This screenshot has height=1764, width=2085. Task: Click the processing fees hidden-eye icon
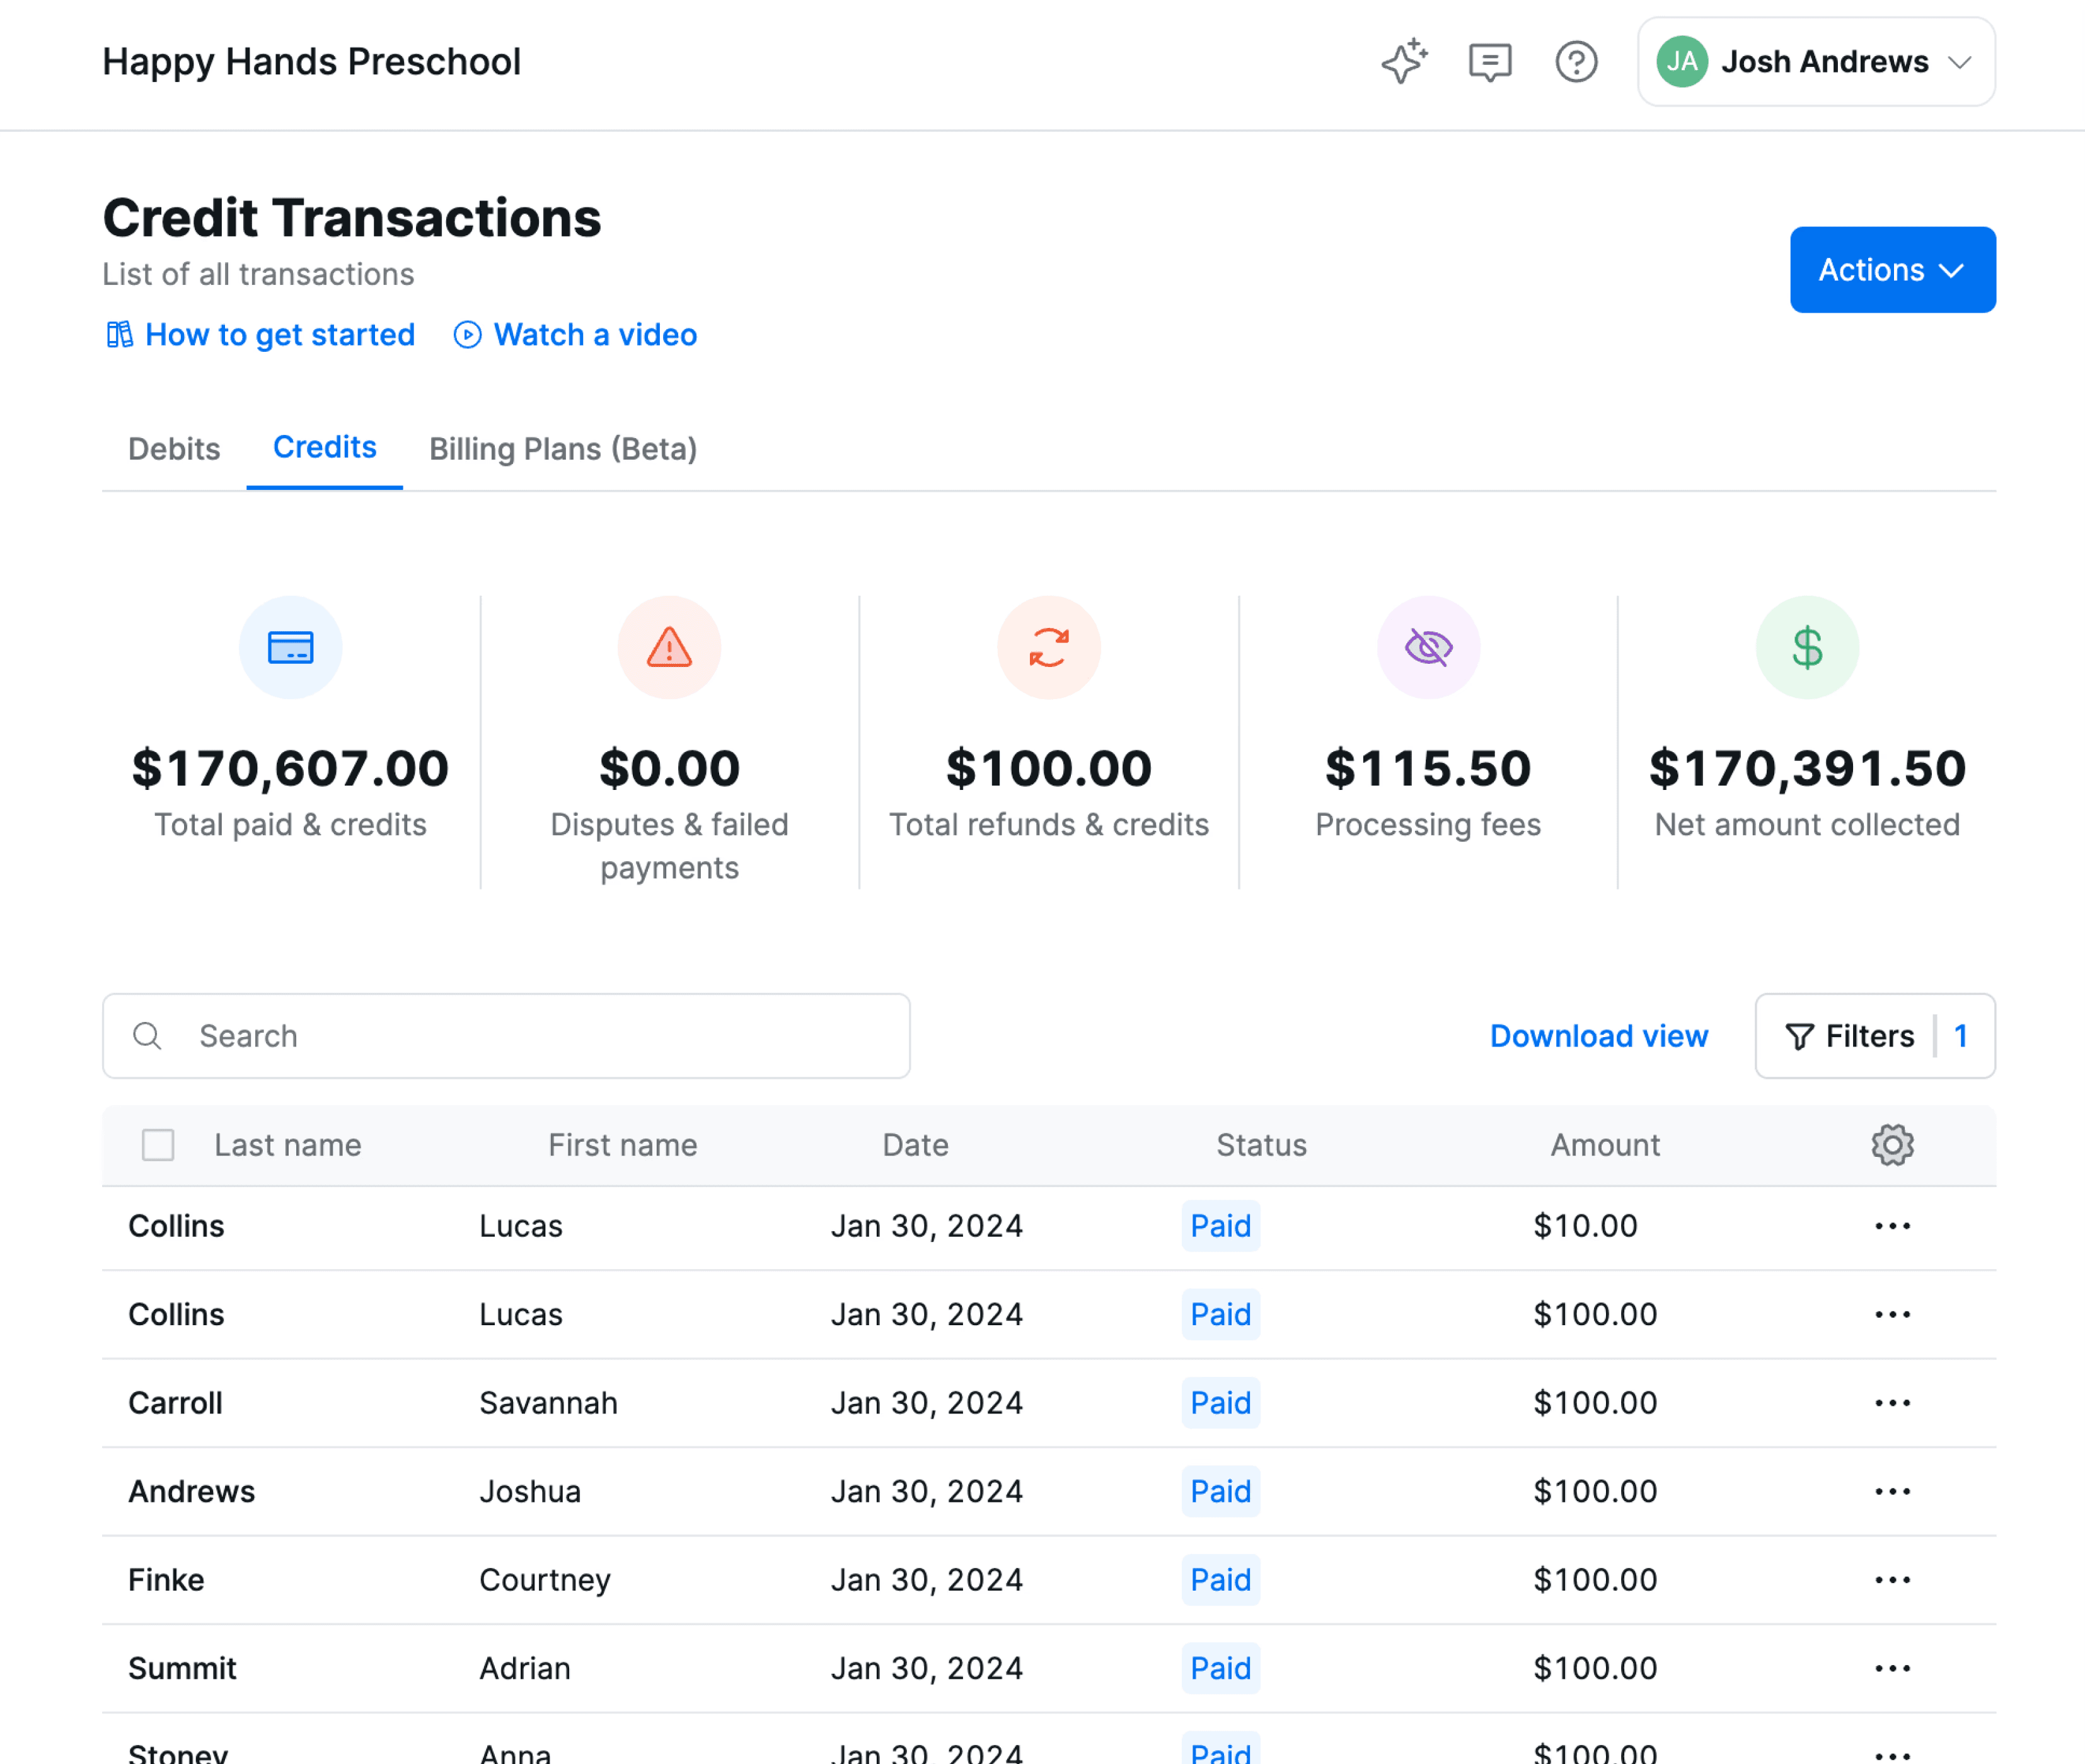coord(1428,648)
